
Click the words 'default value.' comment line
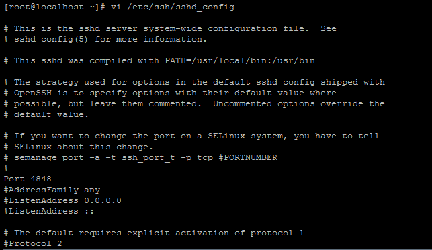pyautogui.click(x=51, y=114)
